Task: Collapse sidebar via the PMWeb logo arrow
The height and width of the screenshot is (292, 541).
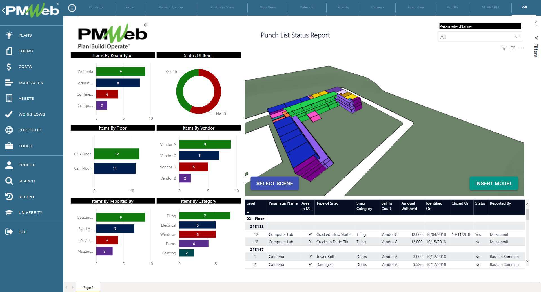Action: (3, 11)
